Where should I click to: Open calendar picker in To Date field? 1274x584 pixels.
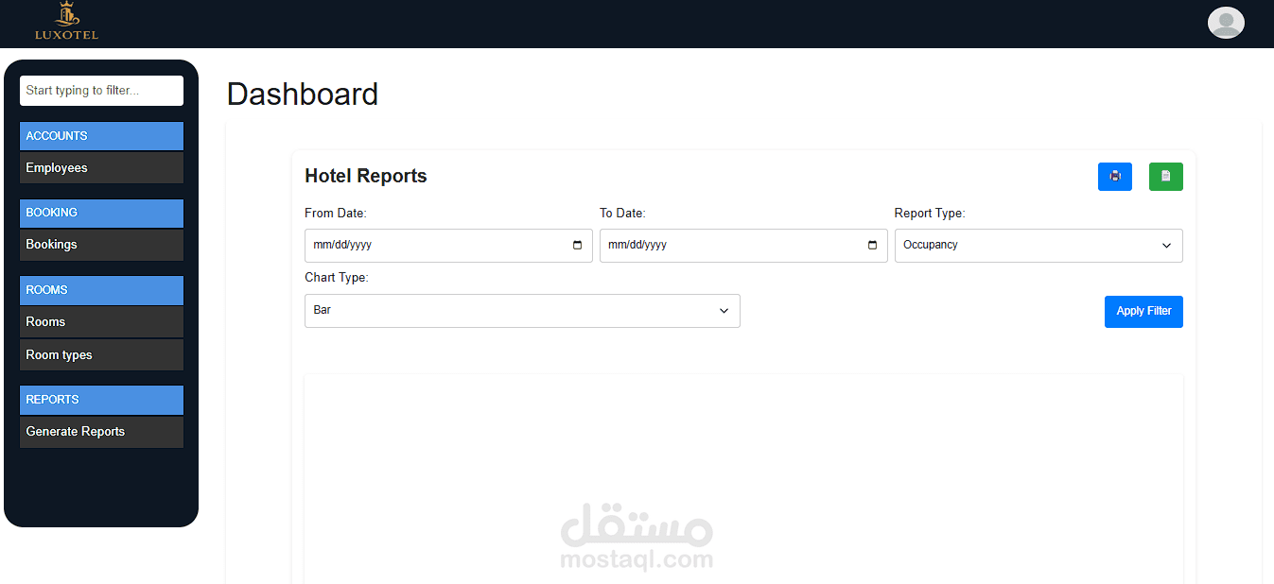coord(873,246)
